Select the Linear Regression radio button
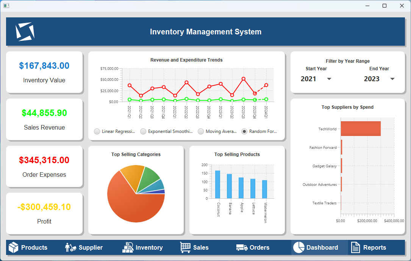Screen dimensions: 411x261 pos(97,131)
